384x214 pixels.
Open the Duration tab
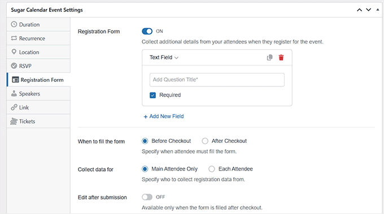(38, 24)
